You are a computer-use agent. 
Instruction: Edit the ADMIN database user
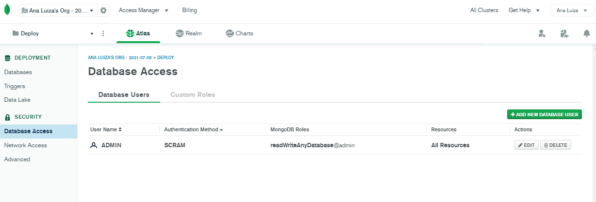(526, 145)
